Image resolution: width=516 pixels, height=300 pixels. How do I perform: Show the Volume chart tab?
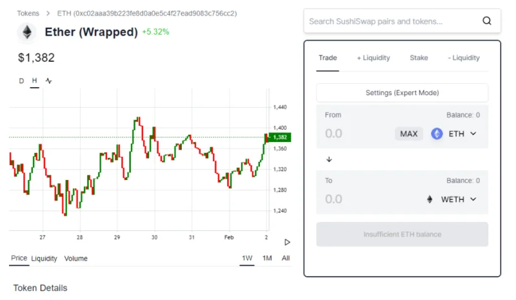pyautogui.click(x=75, y=259)
